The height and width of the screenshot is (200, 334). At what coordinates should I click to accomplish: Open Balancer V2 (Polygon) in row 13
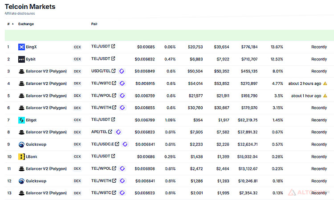point(46,193)
